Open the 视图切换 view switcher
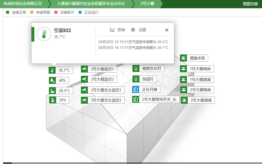The height and width of the screenshot is (164, 262). [250, 4]
